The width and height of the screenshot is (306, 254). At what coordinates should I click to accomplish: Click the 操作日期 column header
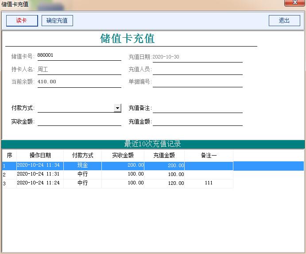(40, 156)
